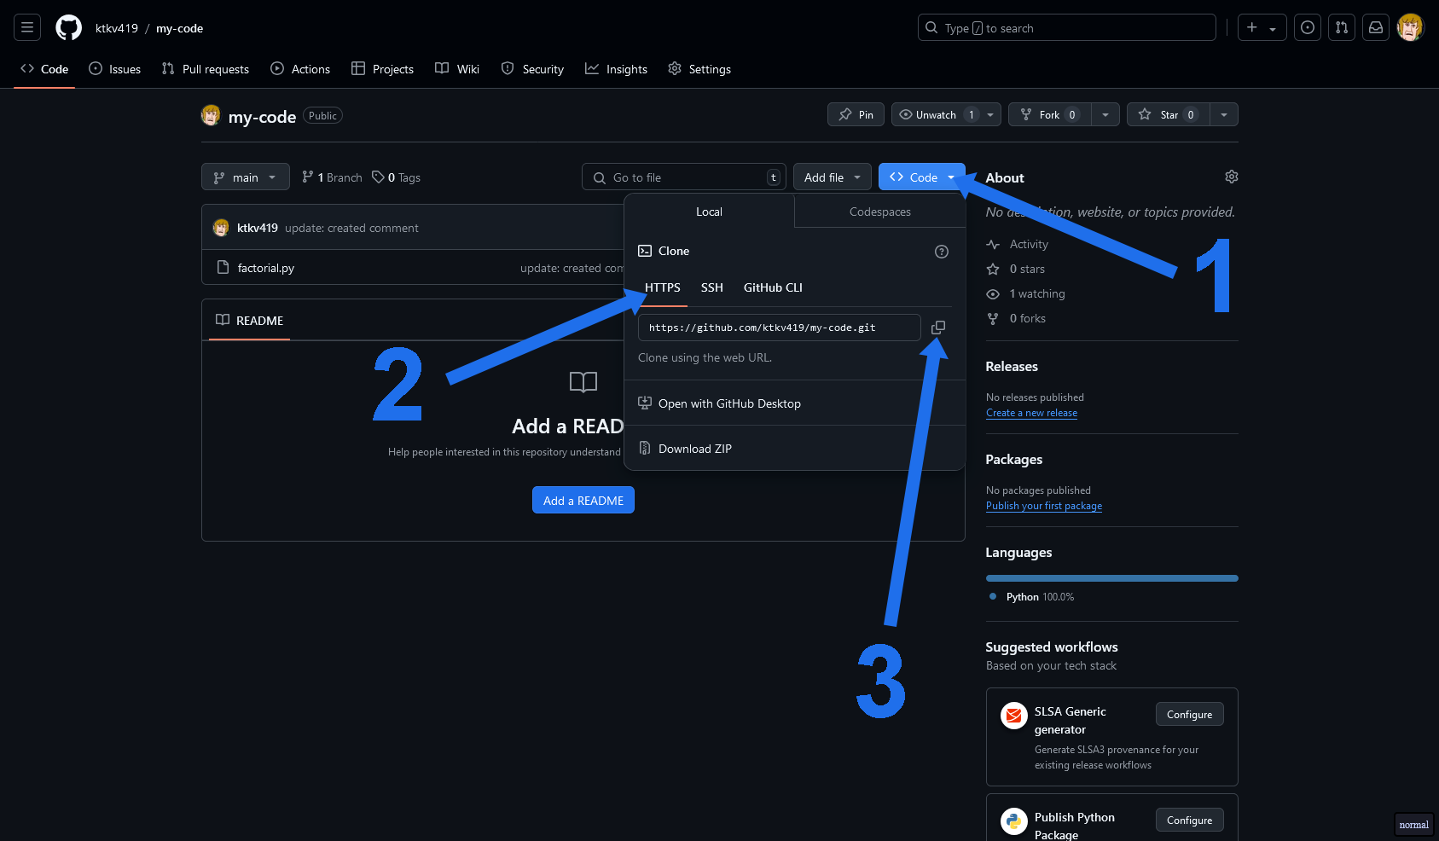This screenshot has width=1439, height=841.
Task: Click Download ZIP
Action: coord(695,449)
